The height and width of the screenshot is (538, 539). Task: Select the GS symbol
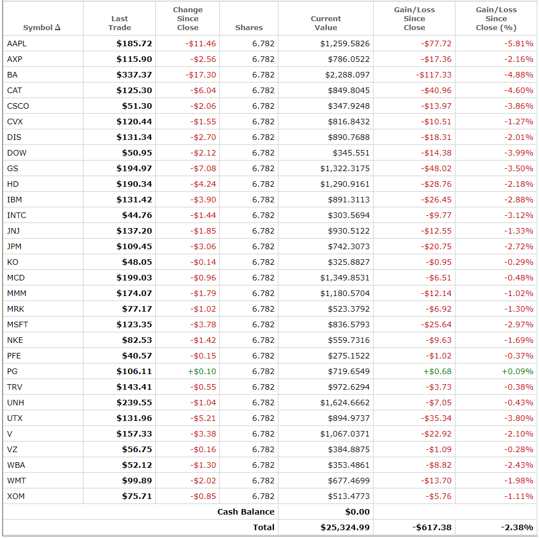[x=12, y=168]
